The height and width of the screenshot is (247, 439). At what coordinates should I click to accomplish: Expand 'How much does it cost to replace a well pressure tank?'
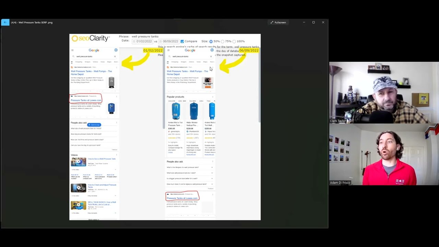pos(190,184)
